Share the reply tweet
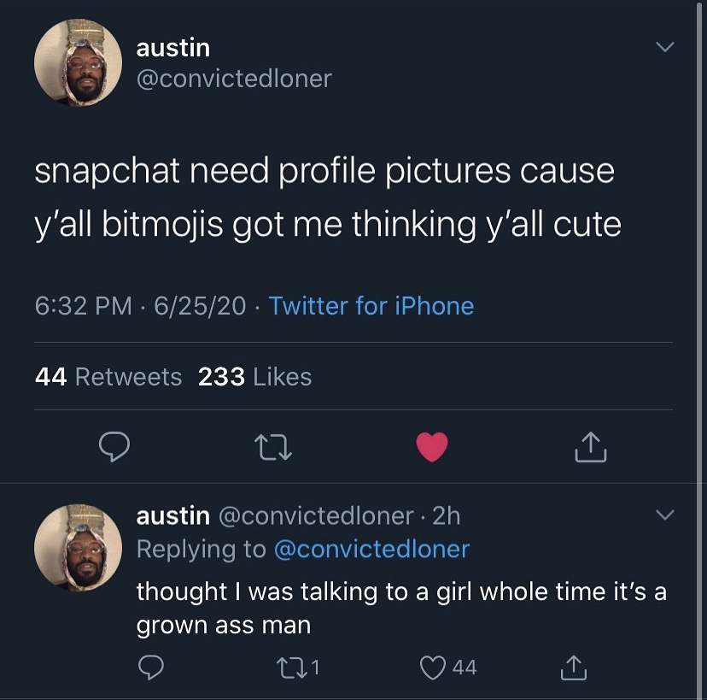707x700 pixels. pyautogui.click(x=573, y=667)
